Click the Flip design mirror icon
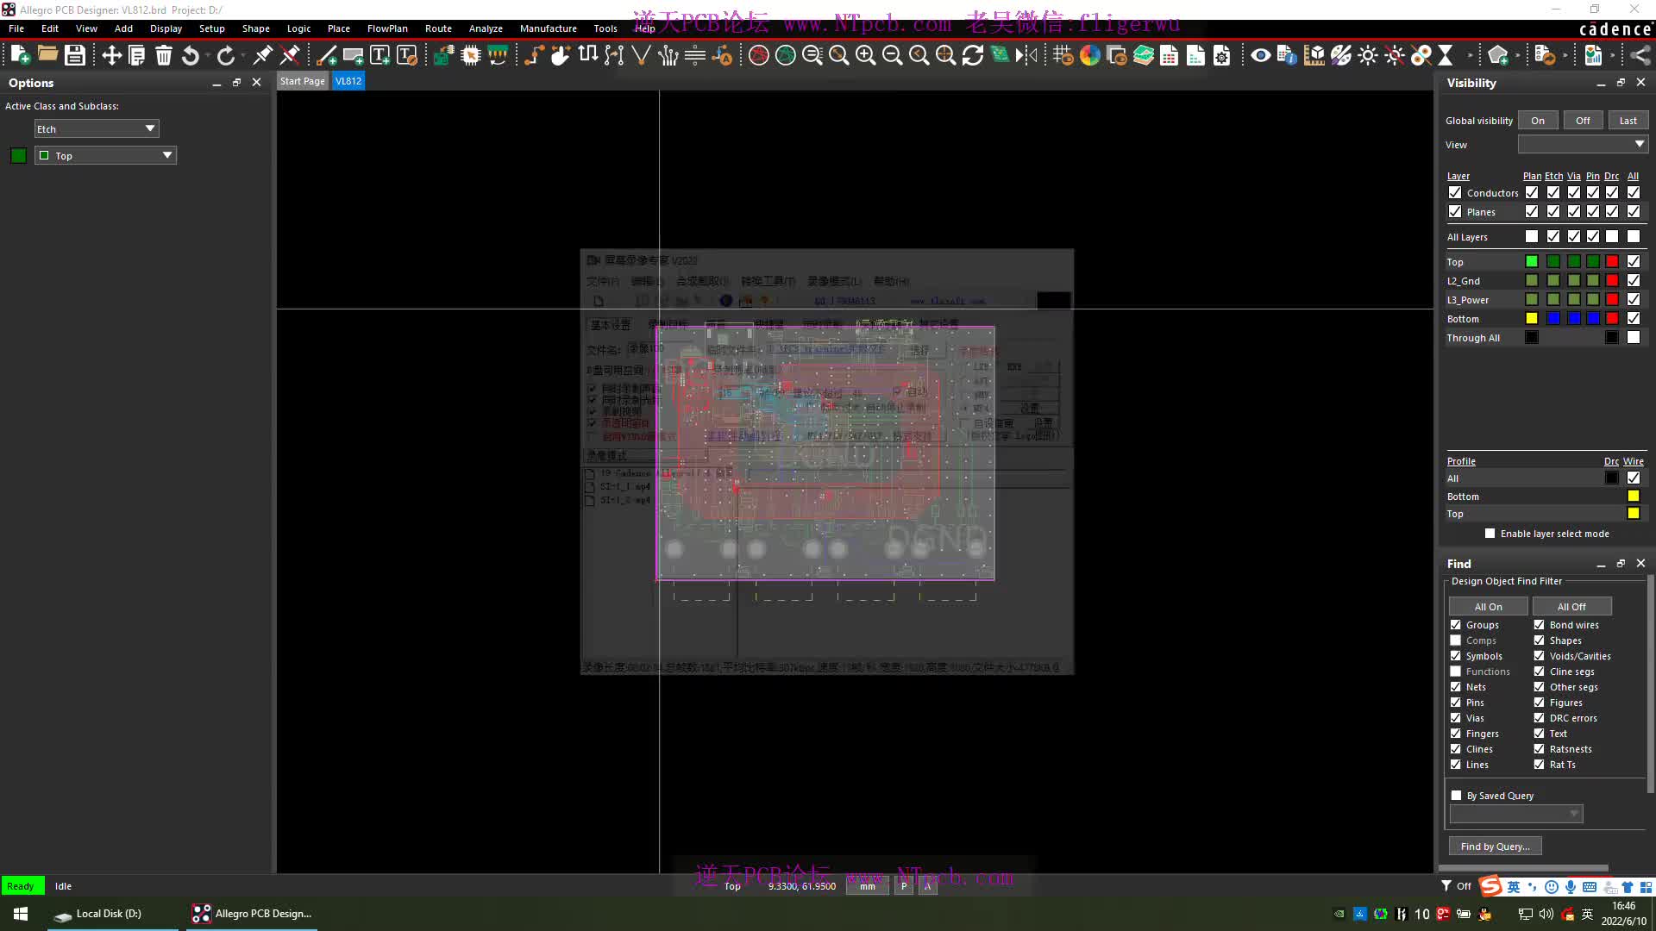 click(1026, 56)
